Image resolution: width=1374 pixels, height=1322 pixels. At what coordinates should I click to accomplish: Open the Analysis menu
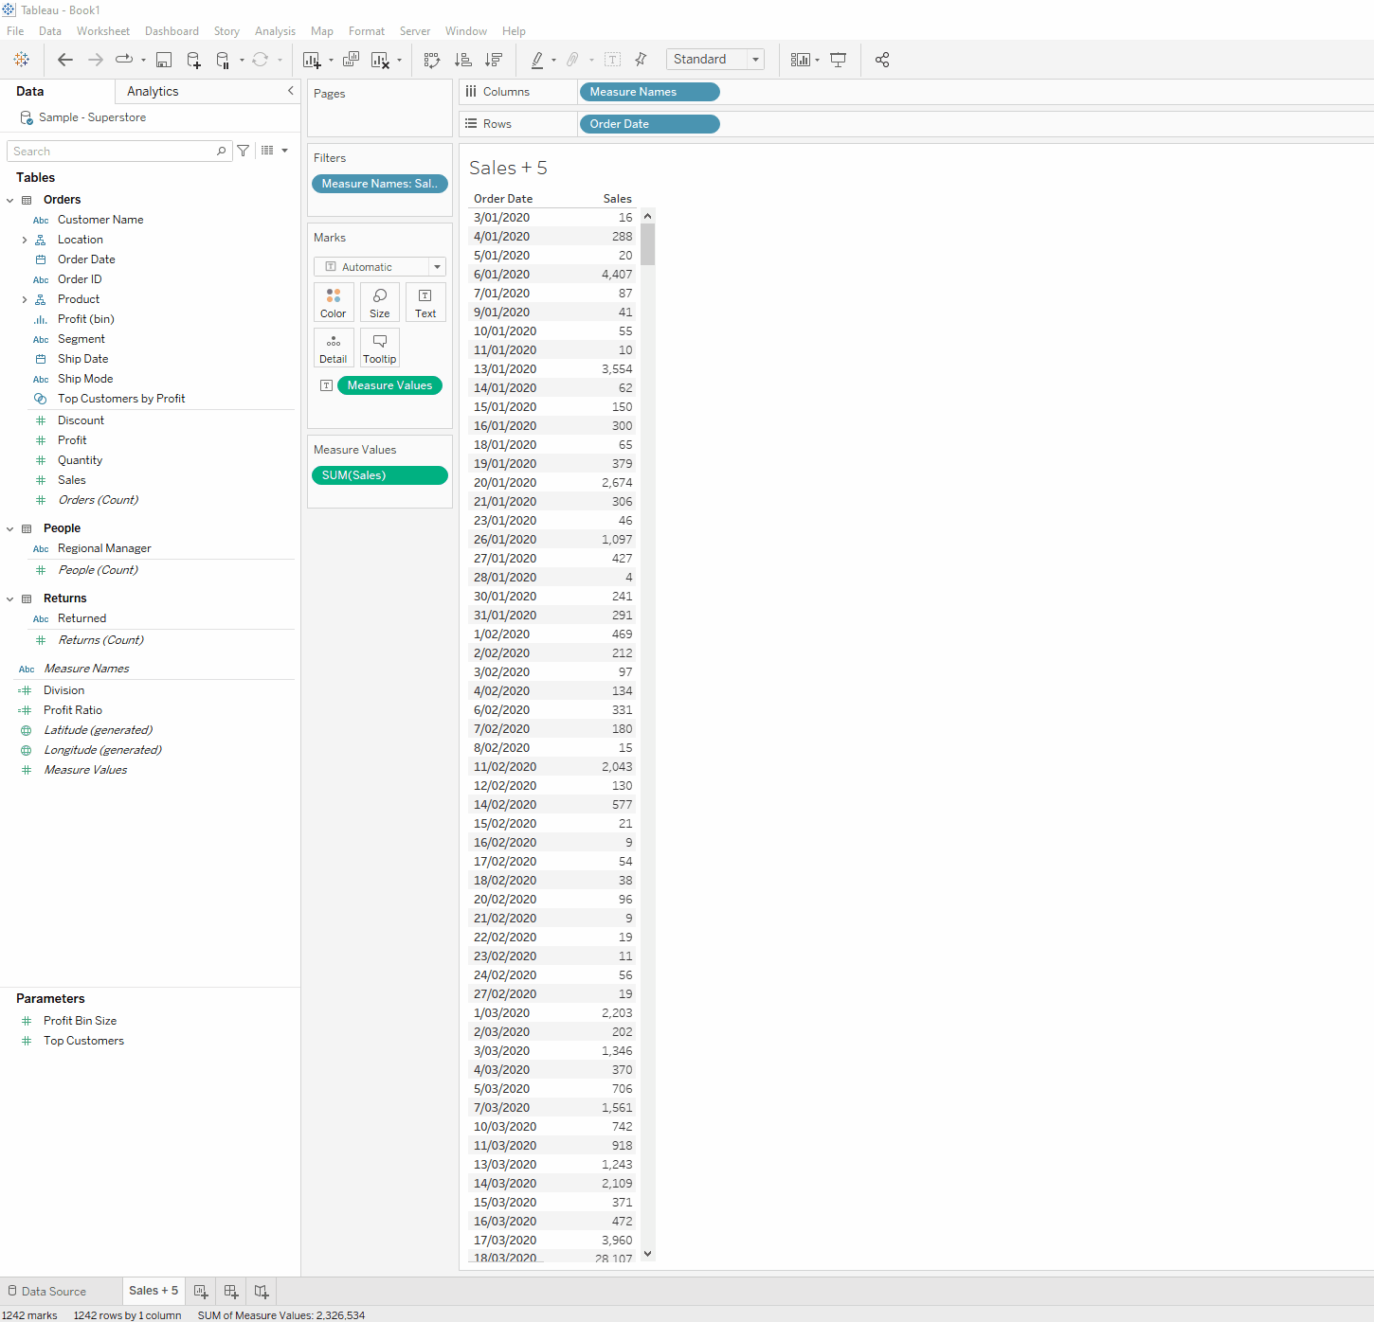pyautogui.click(x=275, y=31)
